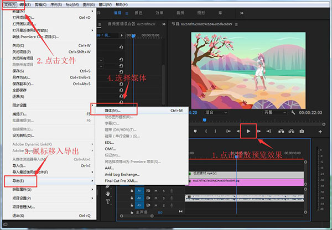The height and width of the screenshot is (230, 332).
Task: Choose 保存(S) in File menu
Action: [x=49, y=71]
